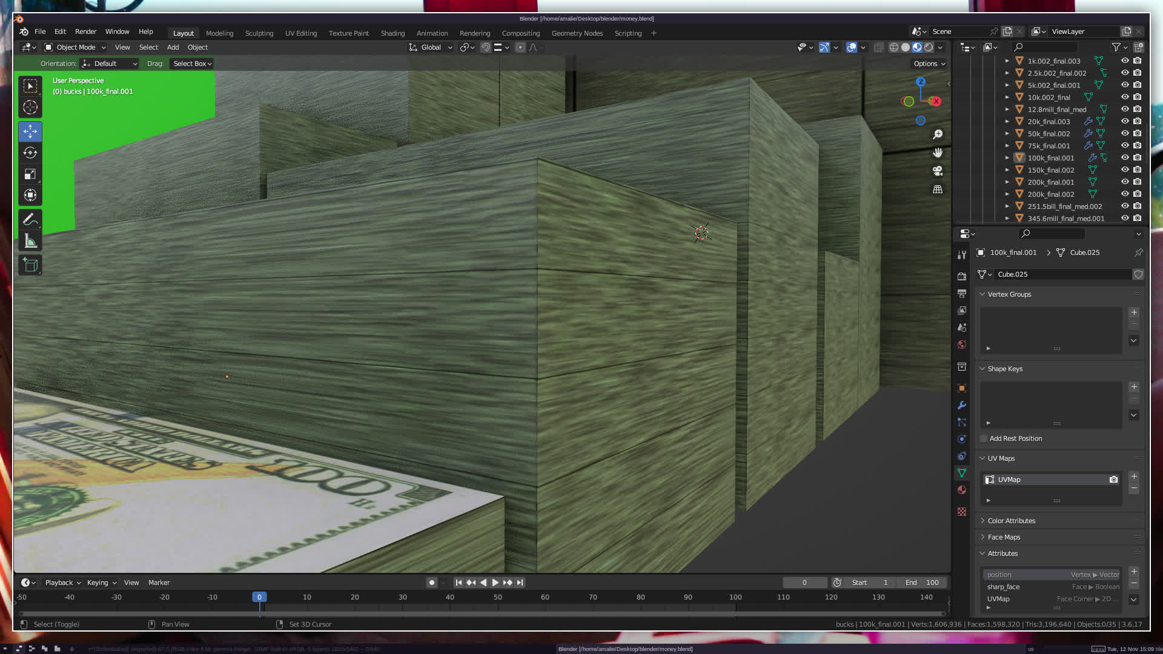Viewport: 1163px width, 654px height.
Task: Expand 50k_final.002 in the outliner tree
Action: [1007, 134]
